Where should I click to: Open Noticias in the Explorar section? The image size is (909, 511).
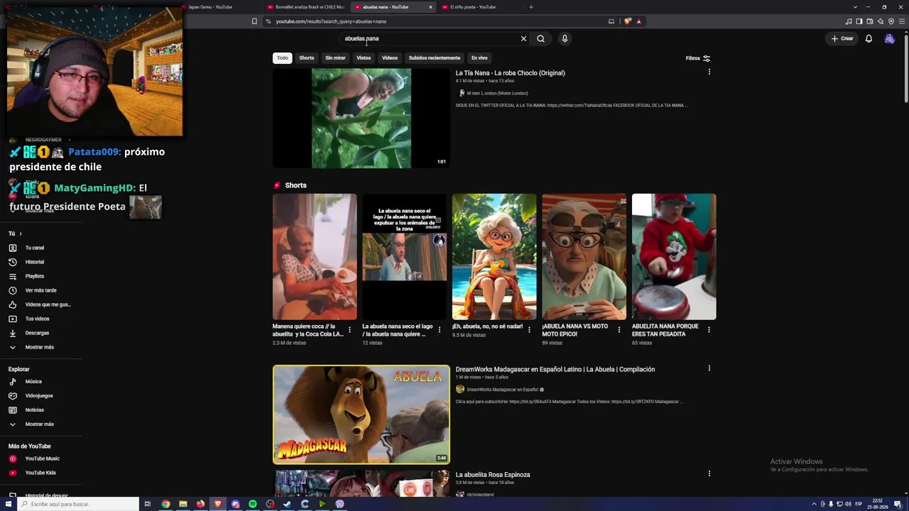coord(34,410)
